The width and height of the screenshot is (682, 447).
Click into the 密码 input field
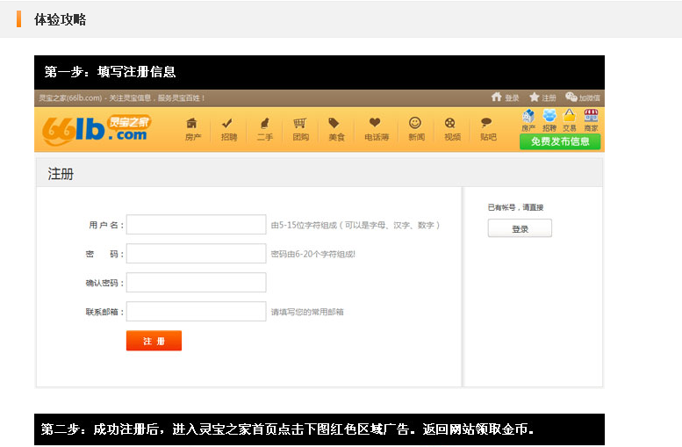coord(196,254)
